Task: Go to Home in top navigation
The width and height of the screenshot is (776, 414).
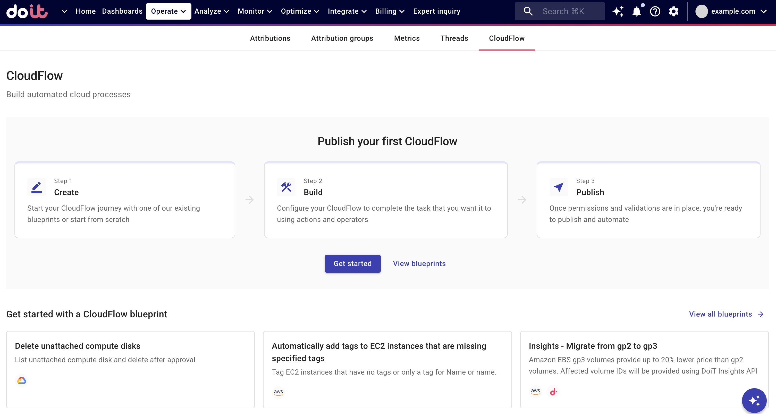Action: (86, 11)
